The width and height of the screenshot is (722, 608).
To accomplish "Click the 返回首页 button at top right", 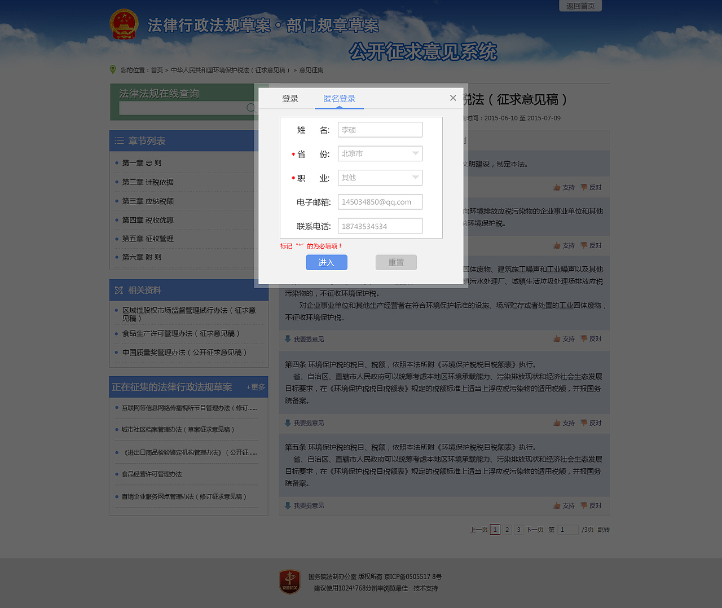I will pyautogui.click(x=580, y=6).
